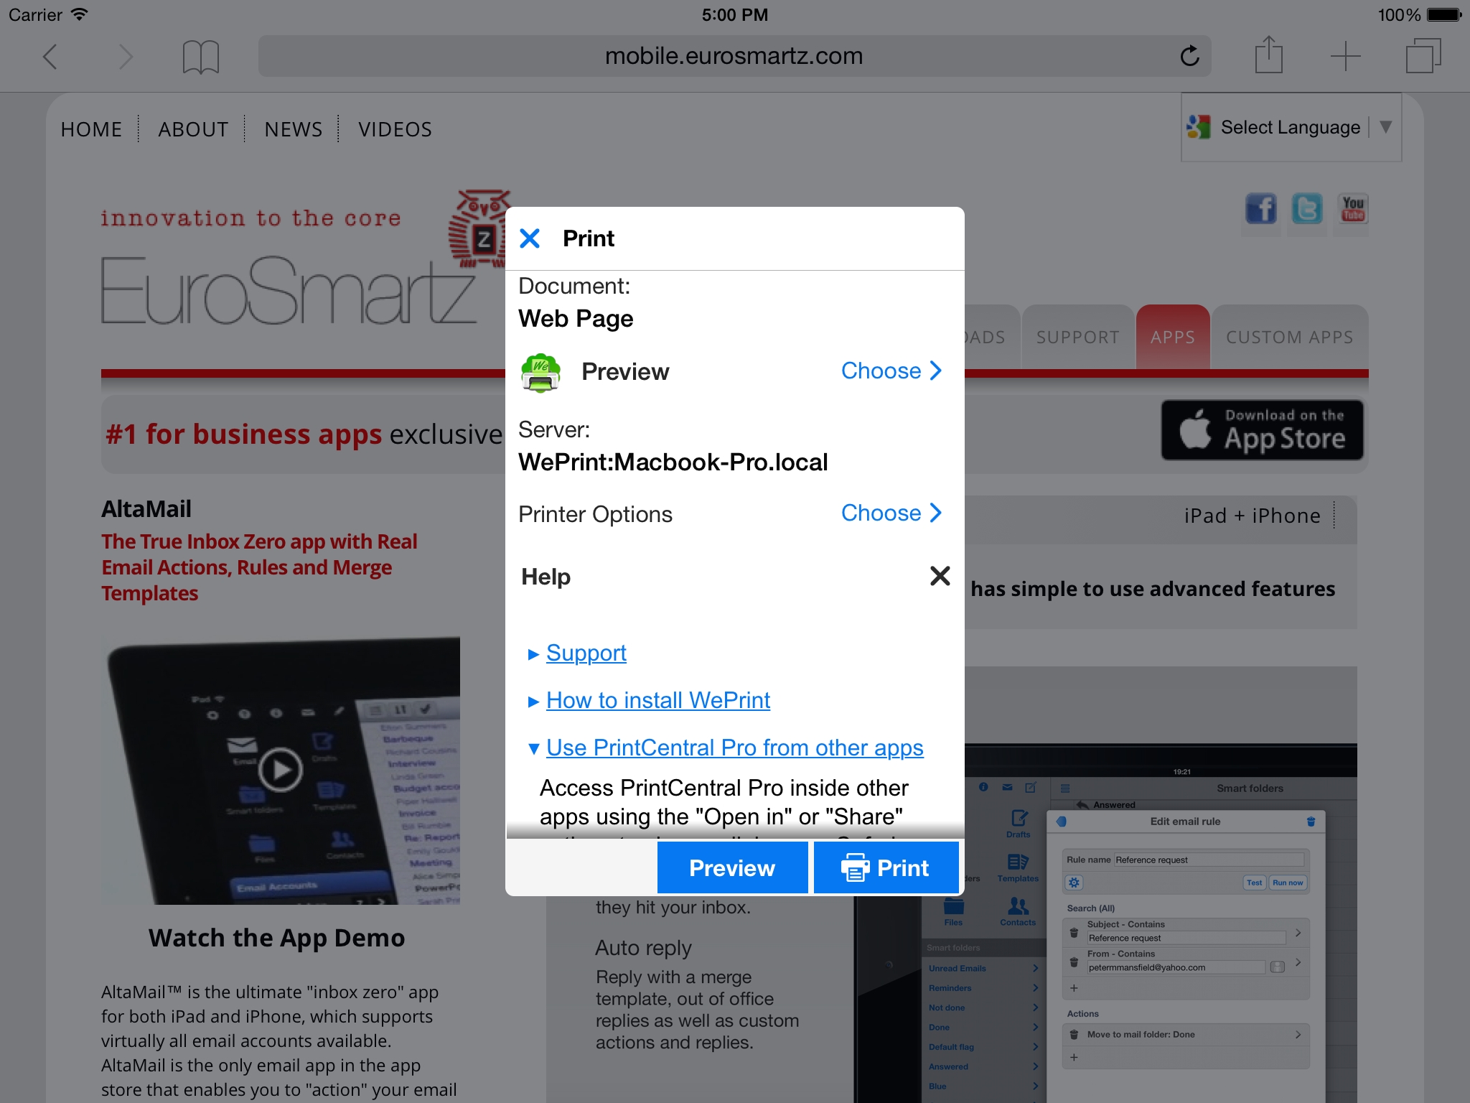Click the Help section close X button
The width and height of the screenshot is (1470, 1103).
click(x=940, y=576)
